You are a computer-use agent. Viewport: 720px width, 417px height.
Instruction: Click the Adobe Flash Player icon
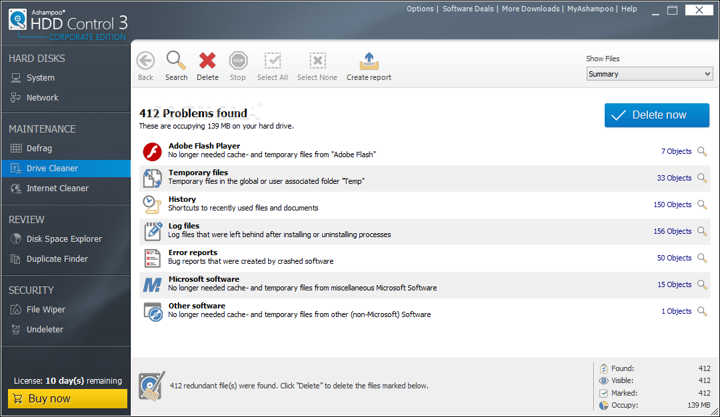[152, 151]
